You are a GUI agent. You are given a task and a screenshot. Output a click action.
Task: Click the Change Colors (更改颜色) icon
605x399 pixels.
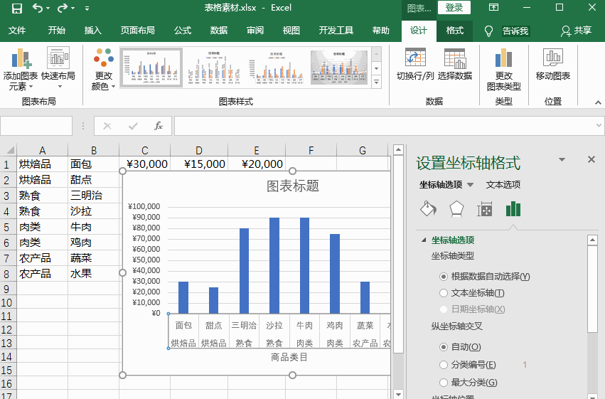click(104, 58)
